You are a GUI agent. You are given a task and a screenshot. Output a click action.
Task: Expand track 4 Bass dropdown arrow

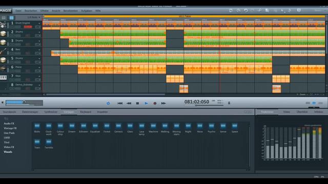[39, 50]
